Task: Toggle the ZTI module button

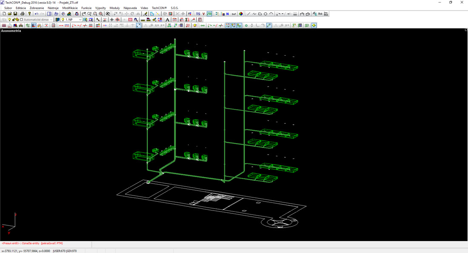Action: tap(209, 14)
